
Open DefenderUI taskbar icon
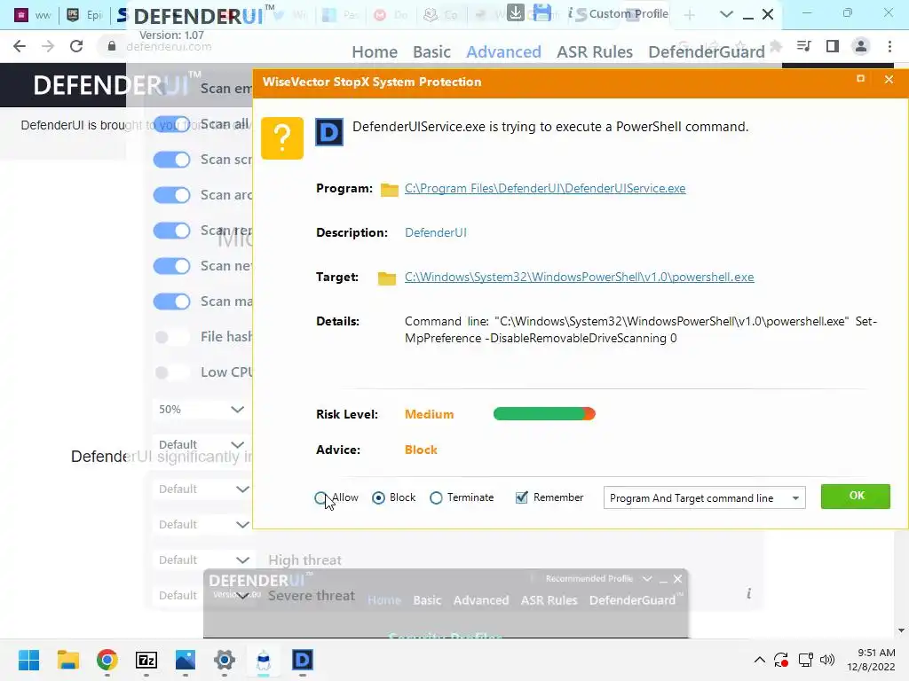point(302,660)
